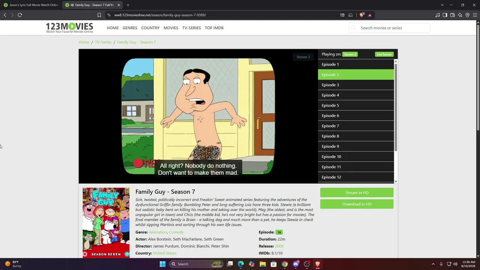Screen dimensions: 480x270
Task: Open the GENRES menu
Action: tap(130, 28)
